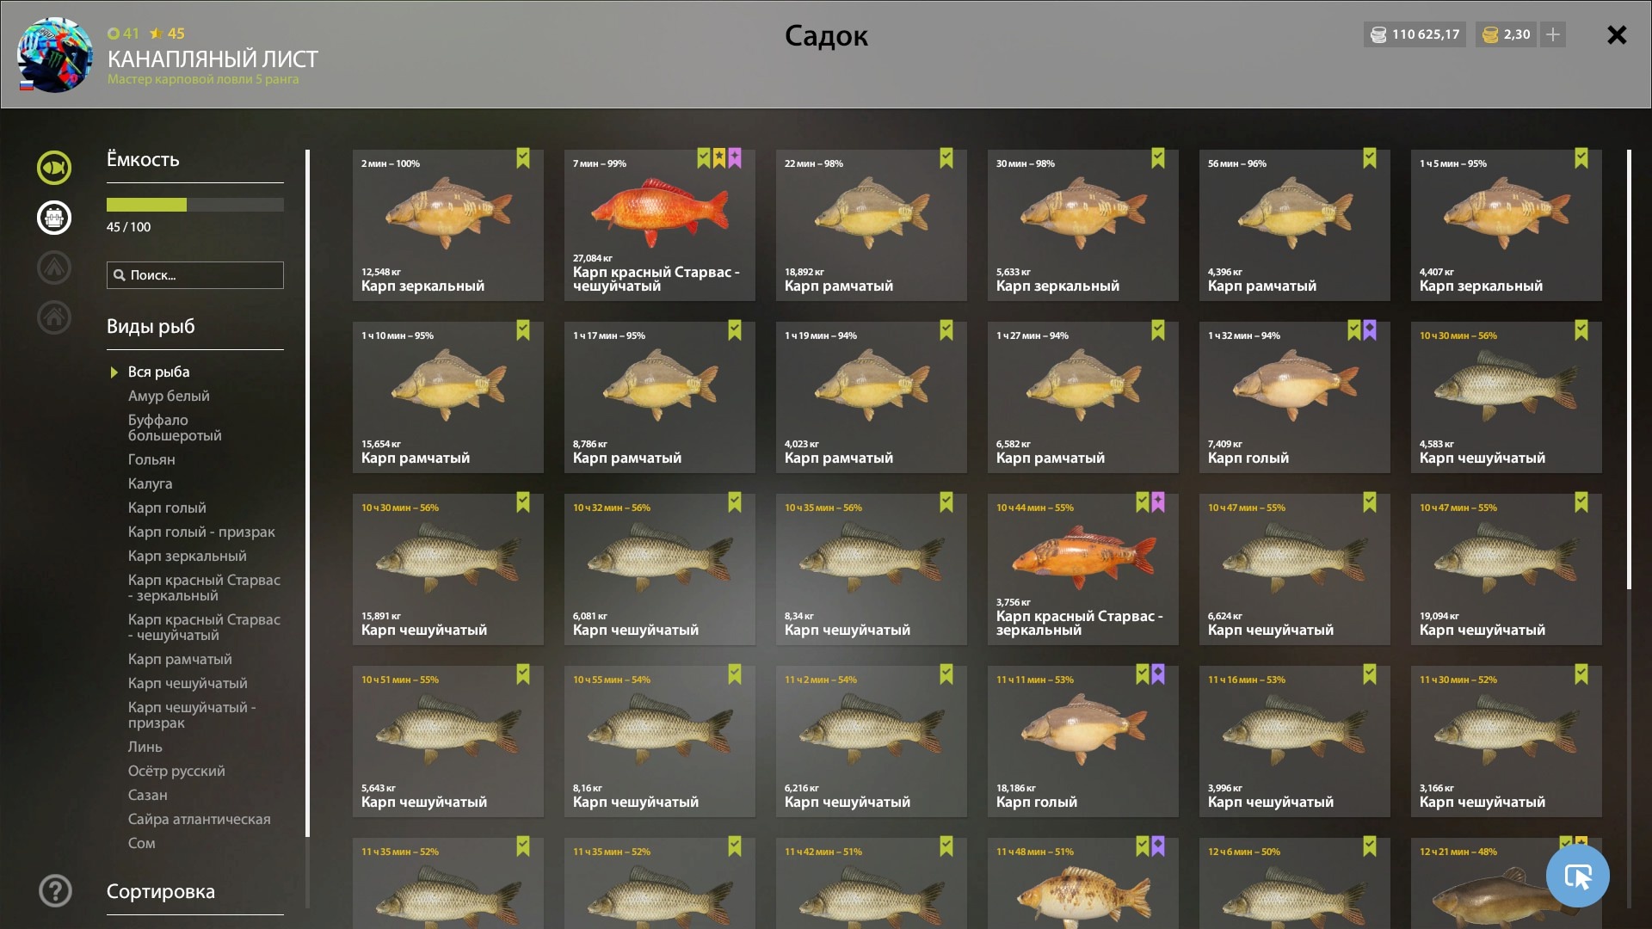Expand the Сортировка section
Screen dimensions: 1652x929
(161, 892)
